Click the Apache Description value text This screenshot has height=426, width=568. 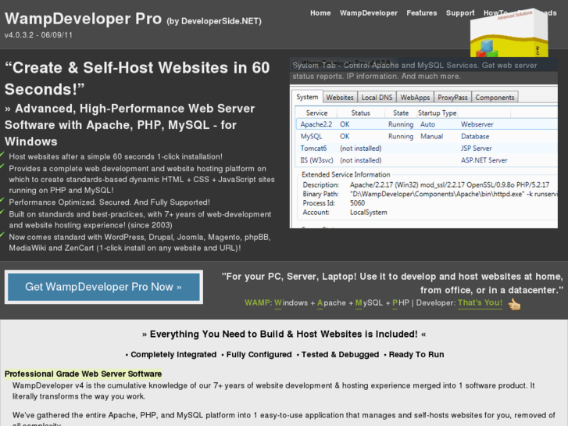(x=449, y=185)
